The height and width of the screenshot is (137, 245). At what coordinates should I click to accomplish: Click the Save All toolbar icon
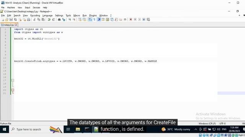click(15, 19)
